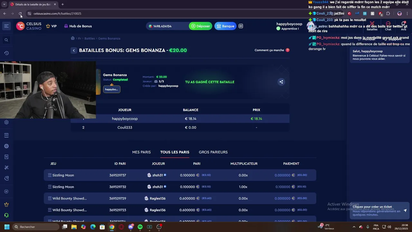The height and width of the screenshot is (232, 412).
Task: Switch to the Gros Parieurs tab
Action: [x=213, y=152]
